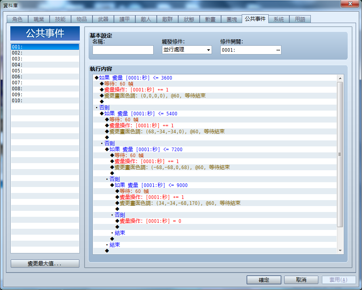Select the 物品 tab

(x=82, y=19)
